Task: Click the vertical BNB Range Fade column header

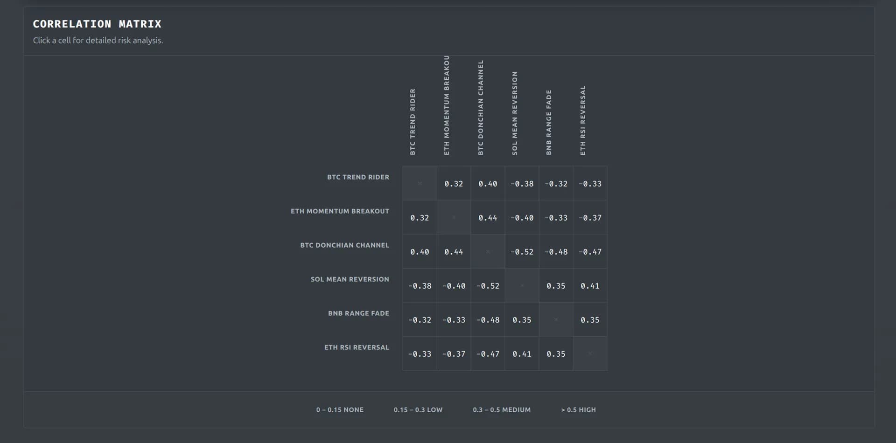Action: click(x=549, y=122)
